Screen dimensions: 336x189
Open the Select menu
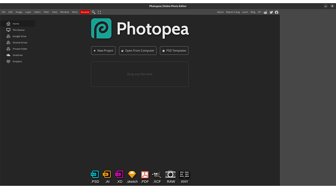click(x=37, y=12)
